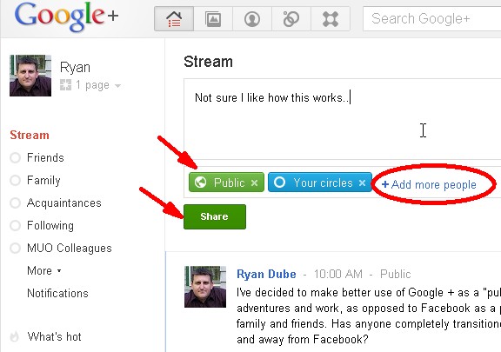Open the Home stream icon in top bar

[x=174, y=19]
